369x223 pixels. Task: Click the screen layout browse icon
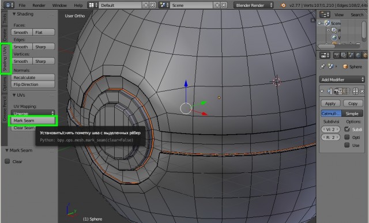point(93,5)
